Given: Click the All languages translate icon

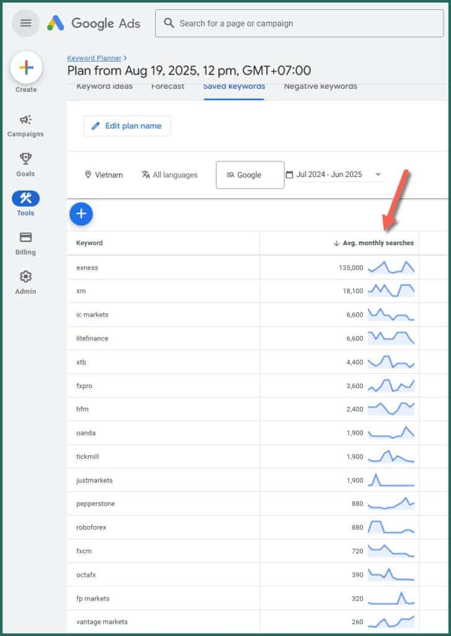Looking at the screenshot, I should [x=146, y=175].
